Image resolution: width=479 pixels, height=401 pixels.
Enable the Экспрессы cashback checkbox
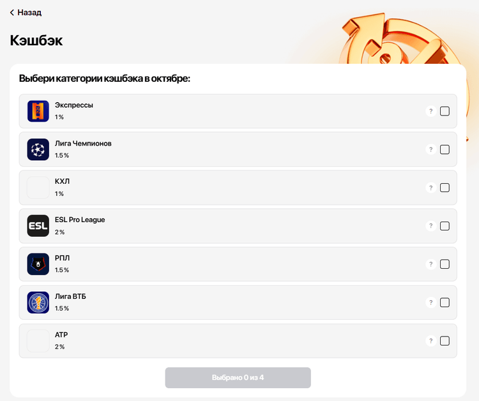(x=445, y=111)
